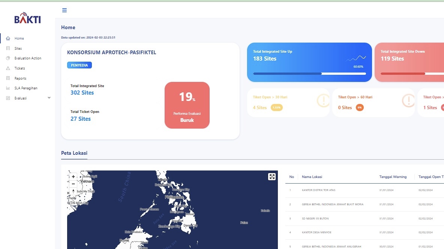Image resolution: width=444 pixels, height=249 pixels.
Task: Click the 27 Sites ticket open link
Action: pos(81,119)
